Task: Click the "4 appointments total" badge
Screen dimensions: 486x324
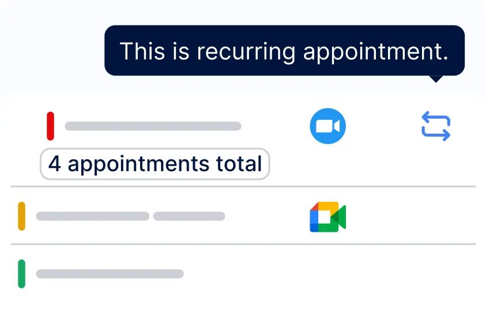Action: pyautogui.click(x=155, y=164)
